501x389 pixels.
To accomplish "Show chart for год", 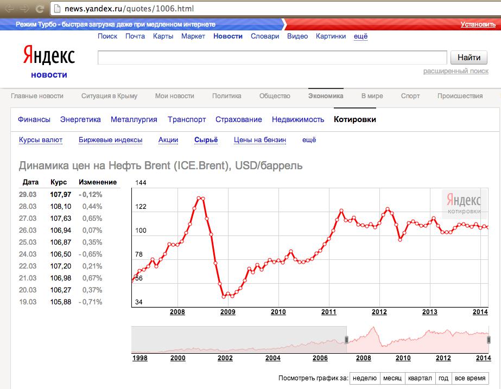I will [x=443, y=378].
